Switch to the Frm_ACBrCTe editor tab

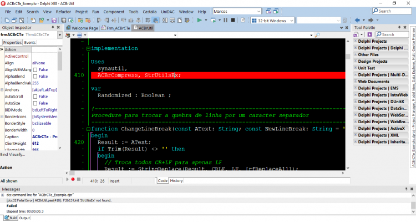pyautogui.click(x=116, y=28)
